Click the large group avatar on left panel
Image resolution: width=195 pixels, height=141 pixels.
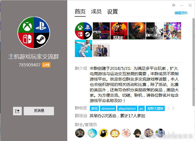coord(34,32)
